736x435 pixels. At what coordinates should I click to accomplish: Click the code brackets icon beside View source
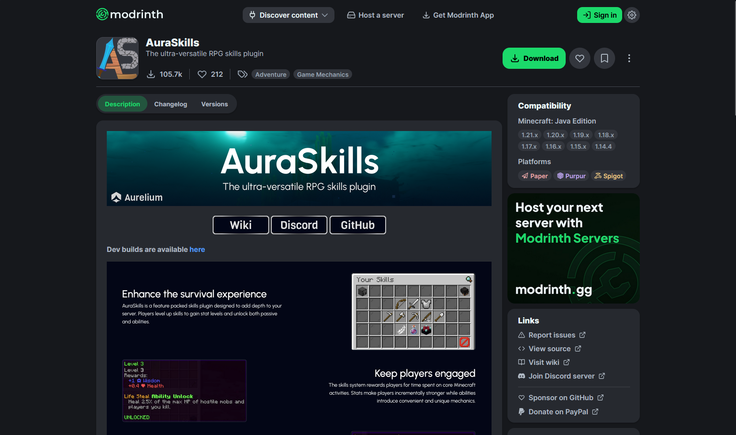pyautogui.click(x=522, y=349)
